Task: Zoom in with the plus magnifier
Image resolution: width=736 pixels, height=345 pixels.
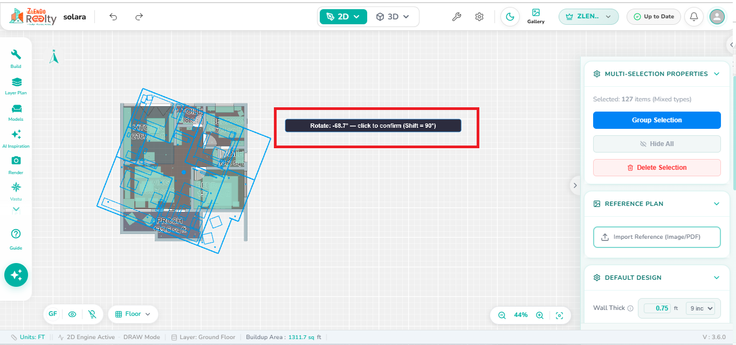Action: (540, 315)
